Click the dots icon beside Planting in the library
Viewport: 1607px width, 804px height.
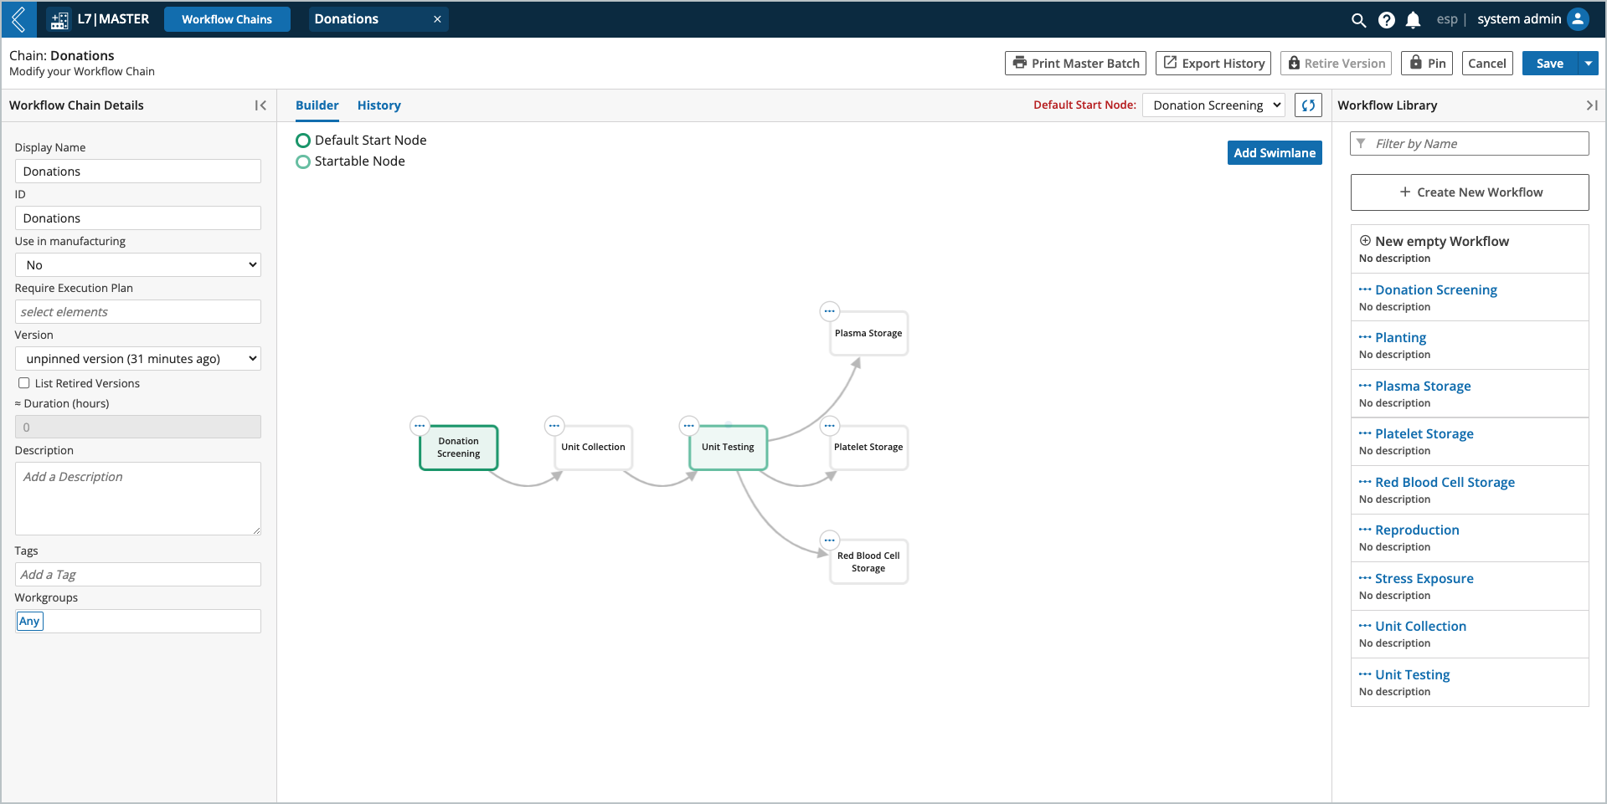(1365, 337)
